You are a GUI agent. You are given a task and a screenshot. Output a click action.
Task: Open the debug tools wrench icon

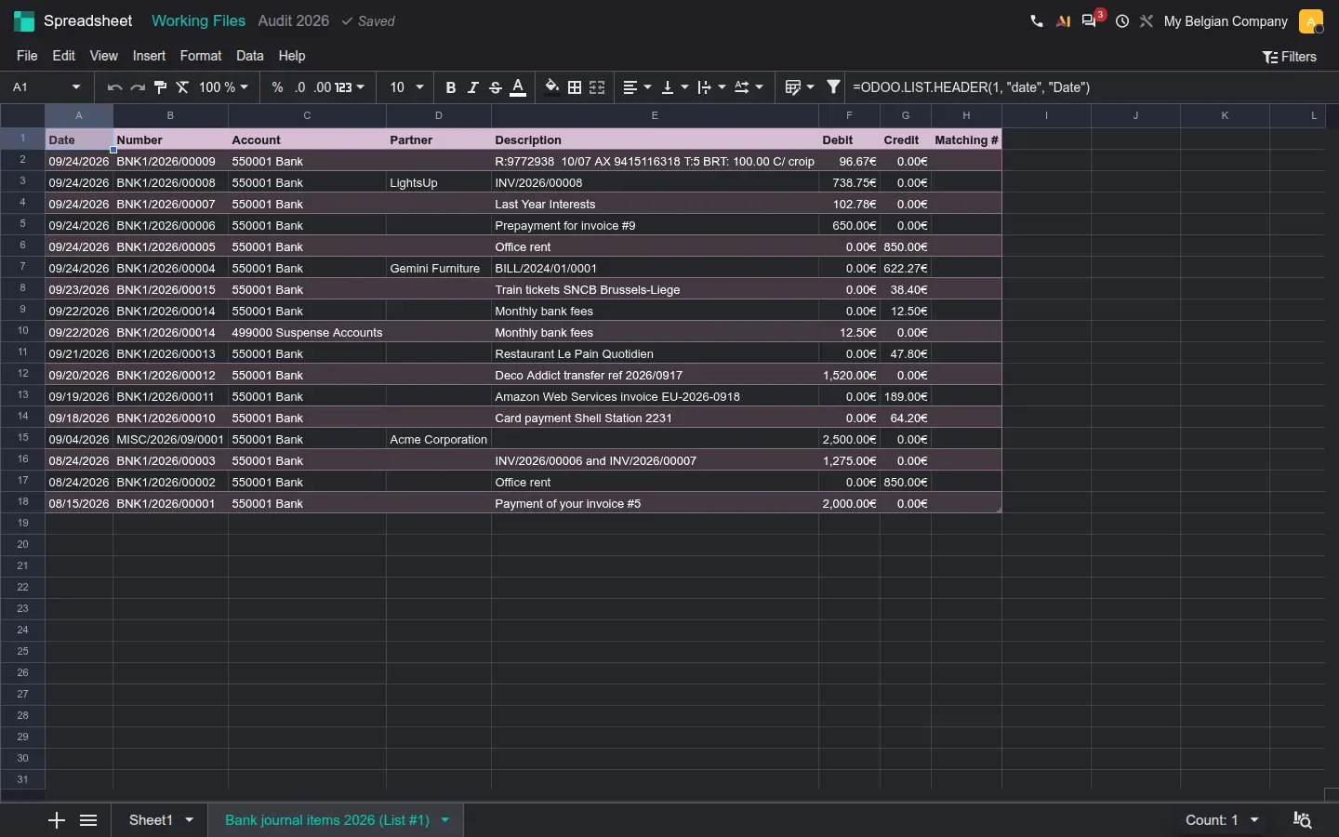point(1147,20)
